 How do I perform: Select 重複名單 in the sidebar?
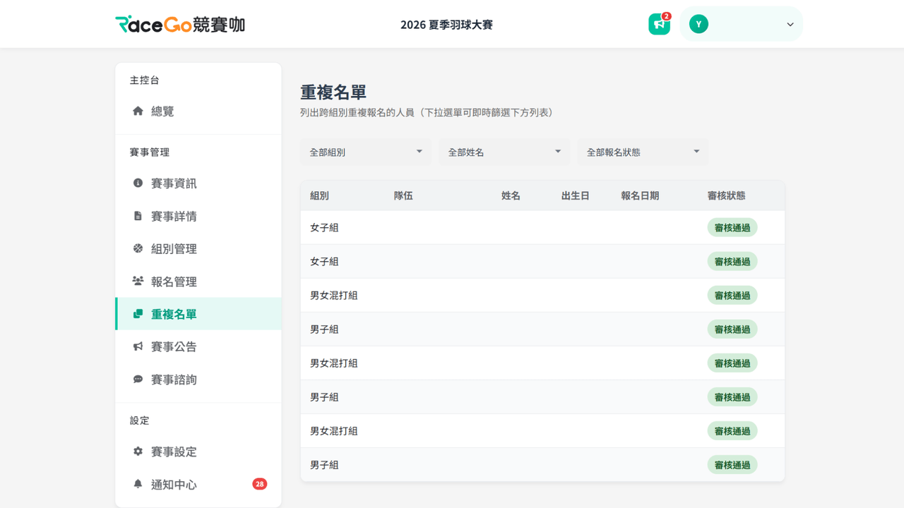[x=198, y=314]
